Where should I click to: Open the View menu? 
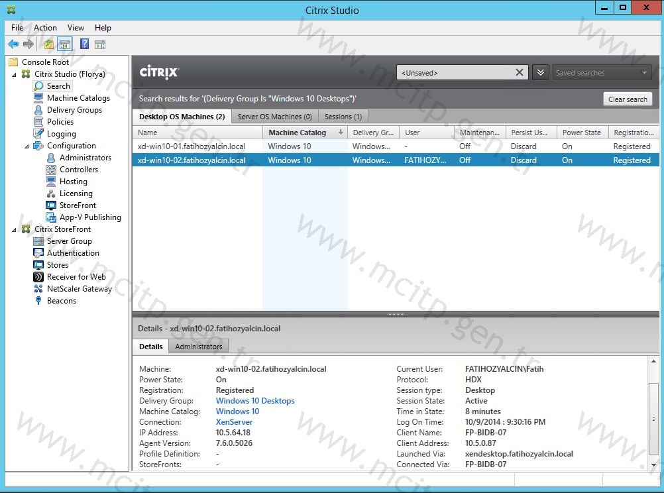point(76,28)
